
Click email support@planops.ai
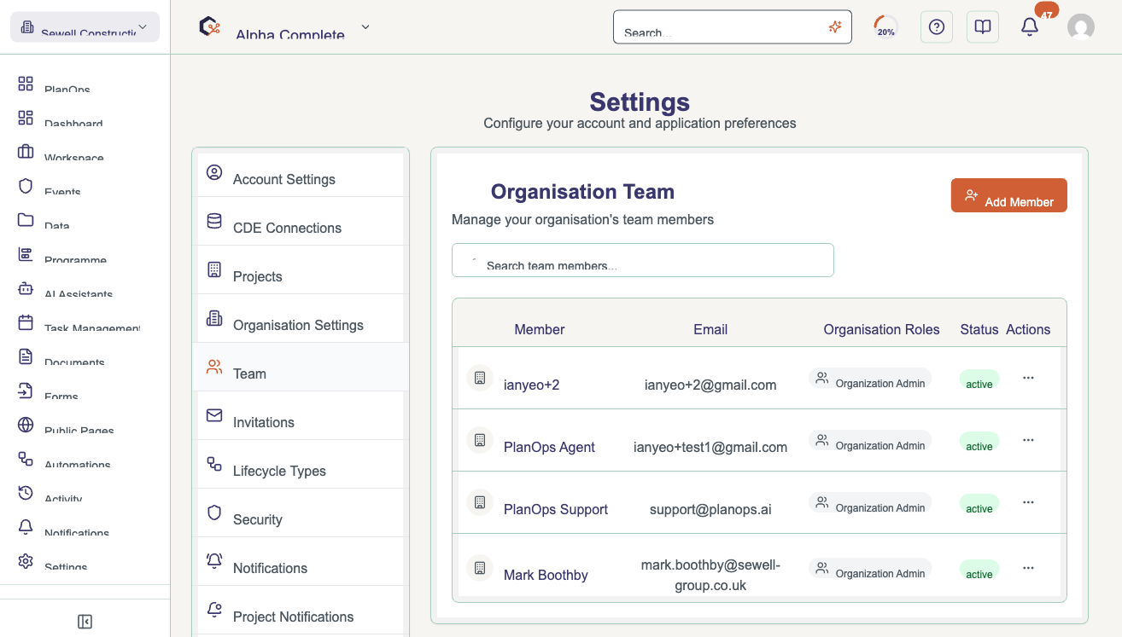click(x=710, y=509)
